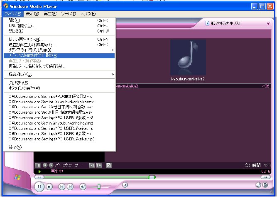Open recent file 会歌.mid
Viewport: 277px width, 197px height.
point(59,134)
